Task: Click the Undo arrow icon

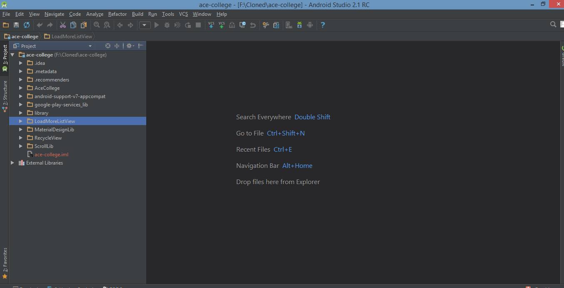Action: point(40,25)
